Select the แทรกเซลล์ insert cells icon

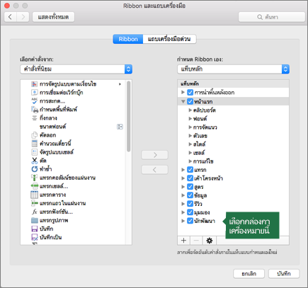point(35,186)
